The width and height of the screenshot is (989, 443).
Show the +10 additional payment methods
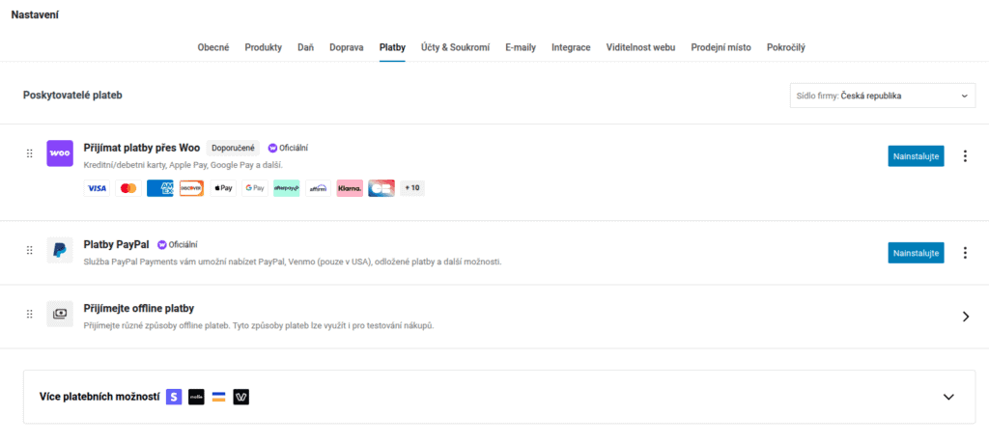tap(412, 188)
